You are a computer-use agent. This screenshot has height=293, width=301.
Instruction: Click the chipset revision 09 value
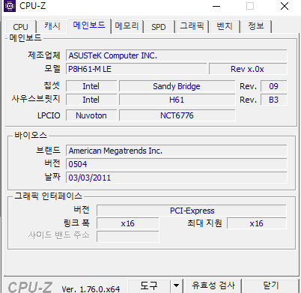pyautogui.click(x=274, y=86)
